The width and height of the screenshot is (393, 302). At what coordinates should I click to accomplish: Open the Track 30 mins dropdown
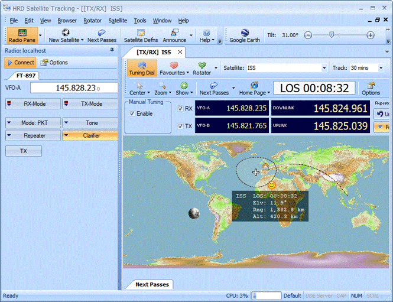[x=381, y=67]
